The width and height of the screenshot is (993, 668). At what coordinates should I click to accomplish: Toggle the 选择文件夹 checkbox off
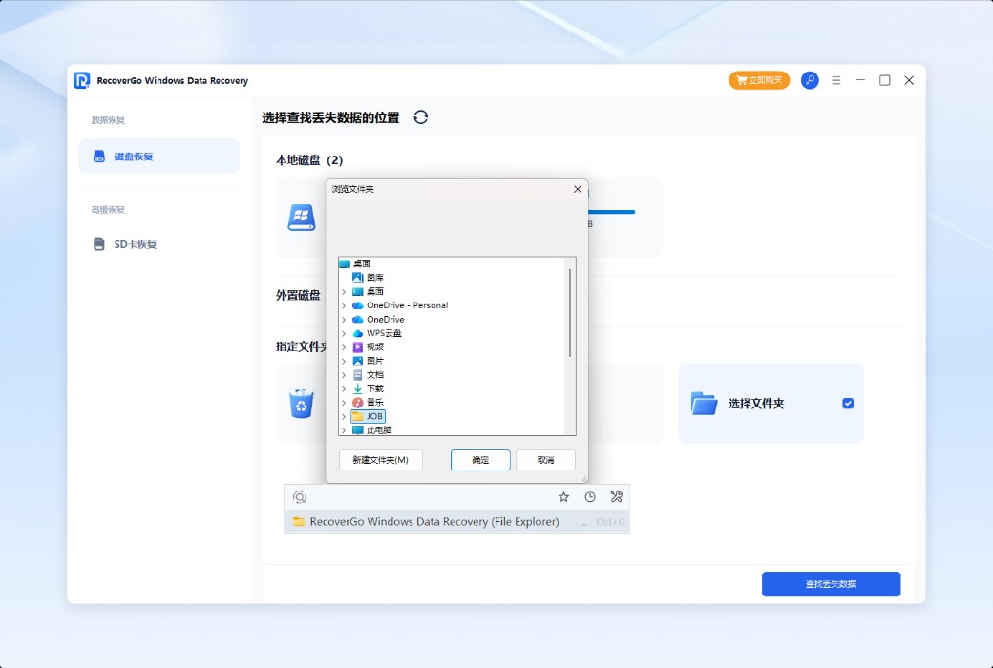point(847,403)
